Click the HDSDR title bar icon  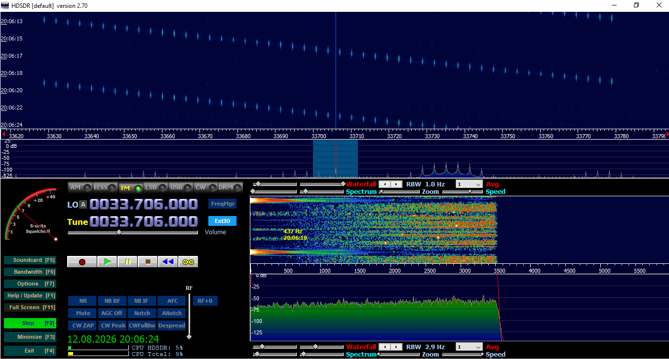(x=5, y=5)
